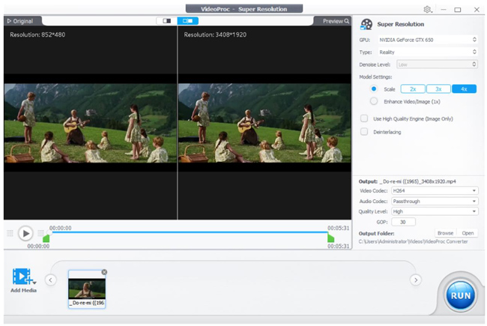Click end time 00:05:31 below timeline
Image resolution: width=487 pixels, height=326 pixels.
pyautogui.click(x=338, y=246)
